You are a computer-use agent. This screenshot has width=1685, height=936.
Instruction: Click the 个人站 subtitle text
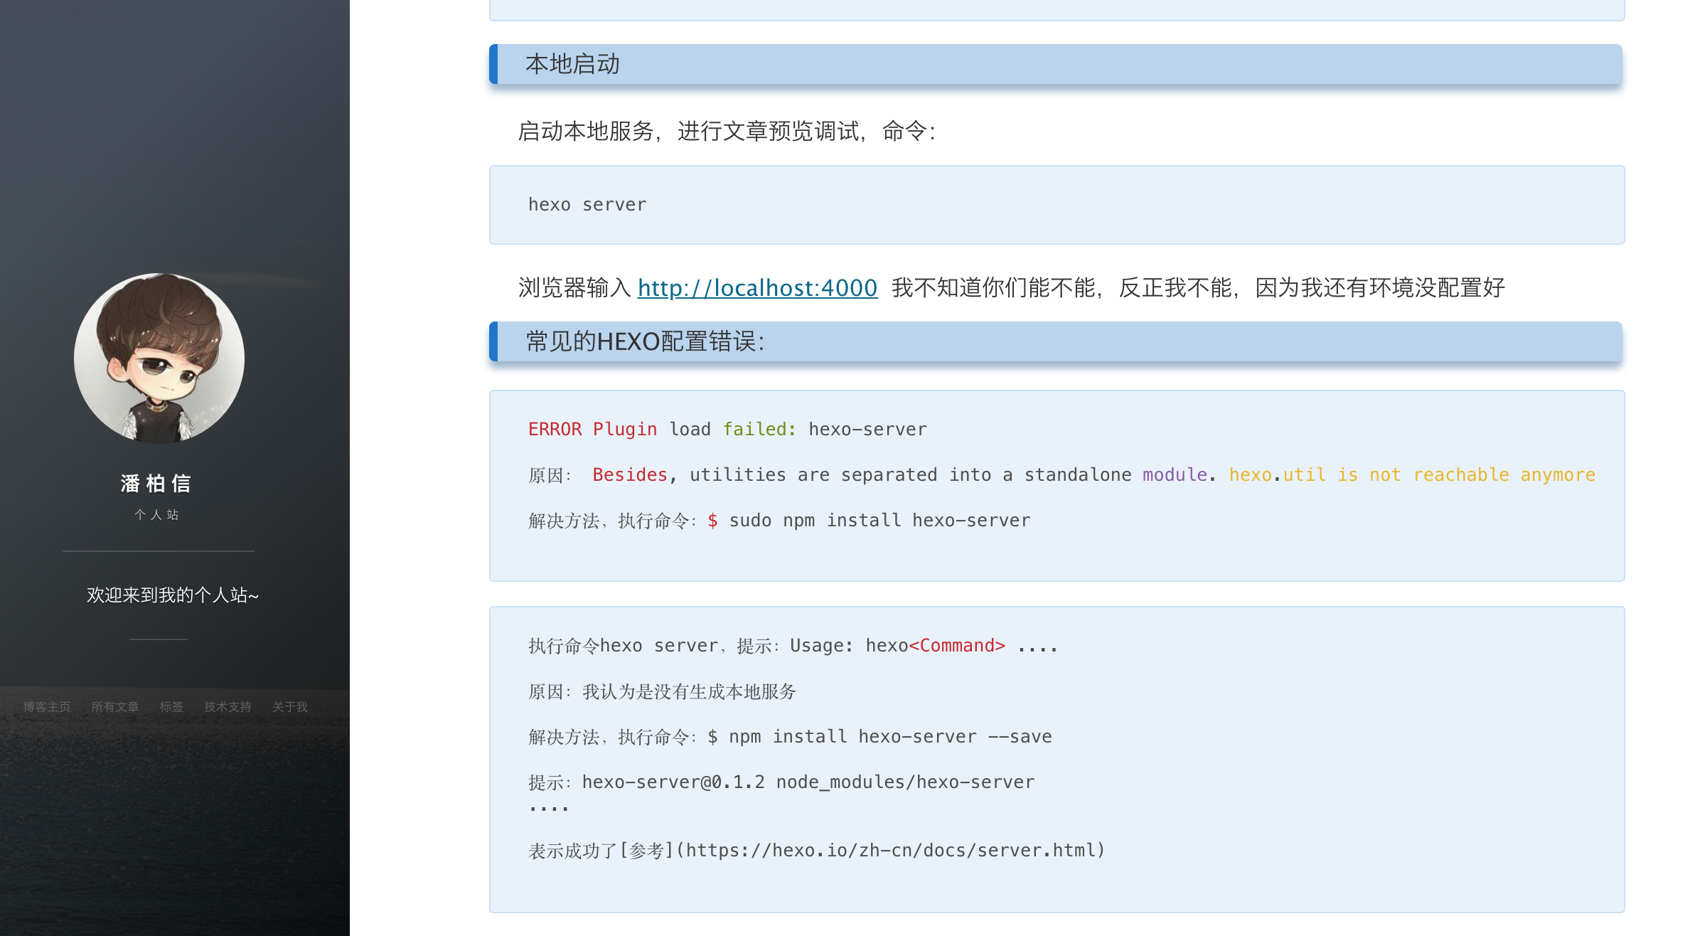(x=156, y=514)
